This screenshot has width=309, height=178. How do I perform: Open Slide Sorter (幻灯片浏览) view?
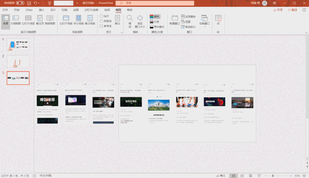click(28, 20)
